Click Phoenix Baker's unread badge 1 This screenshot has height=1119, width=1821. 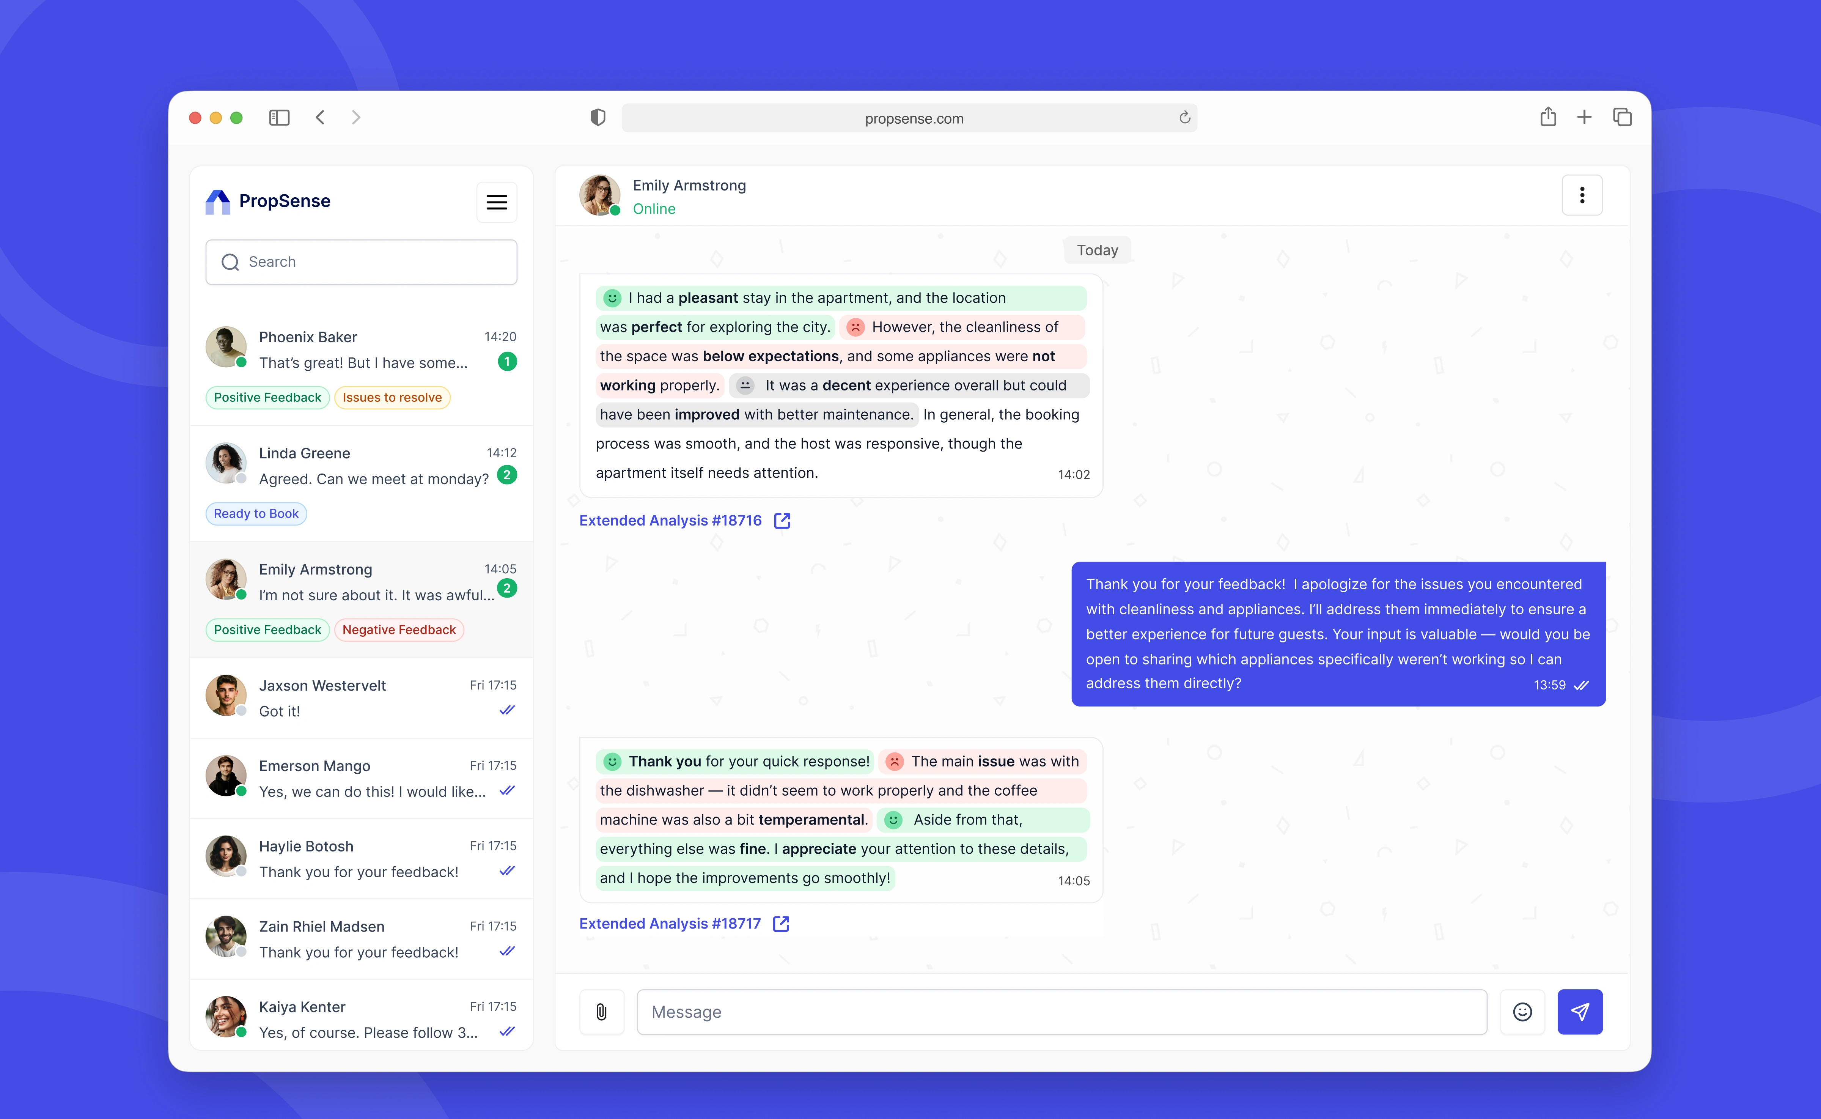(x=507, y=362)
